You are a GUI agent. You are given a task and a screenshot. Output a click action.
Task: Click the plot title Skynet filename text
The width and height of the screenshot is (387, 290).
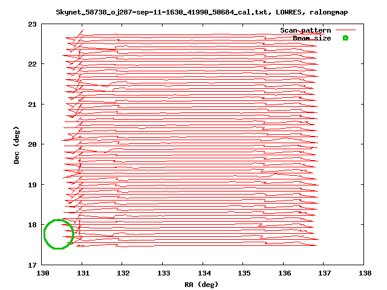coord(201,12)
